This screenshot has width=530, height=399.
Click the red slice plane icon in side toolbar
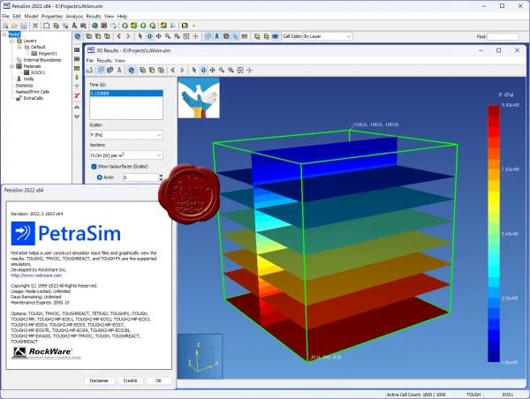[77, 96]
